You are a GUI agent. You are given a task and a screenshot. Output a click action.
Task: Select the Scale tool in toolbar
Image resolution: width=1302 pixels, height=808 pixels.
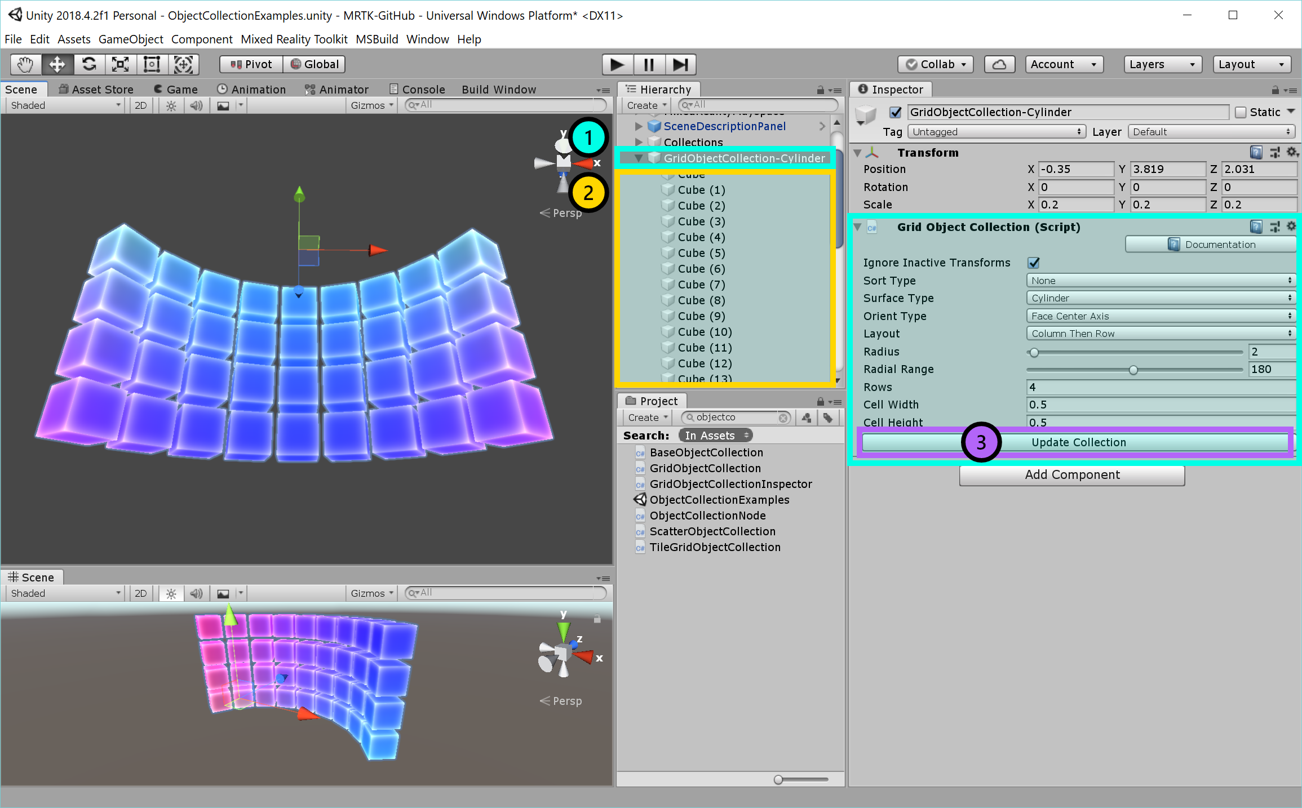pos(121,63)
